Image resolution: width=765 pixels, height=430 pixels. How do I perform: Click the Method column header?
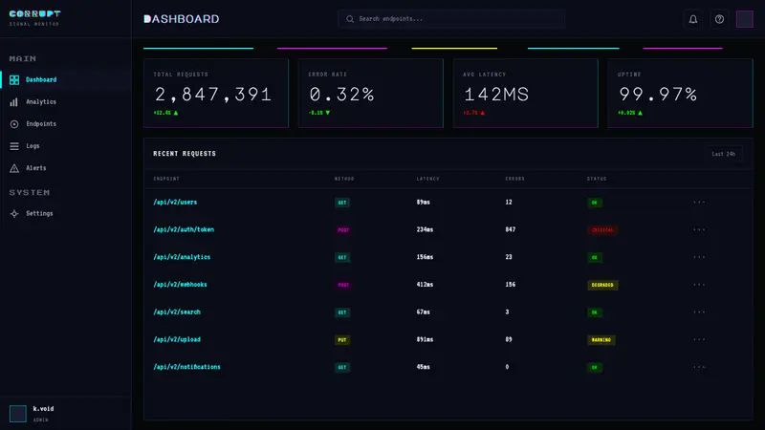344,179
